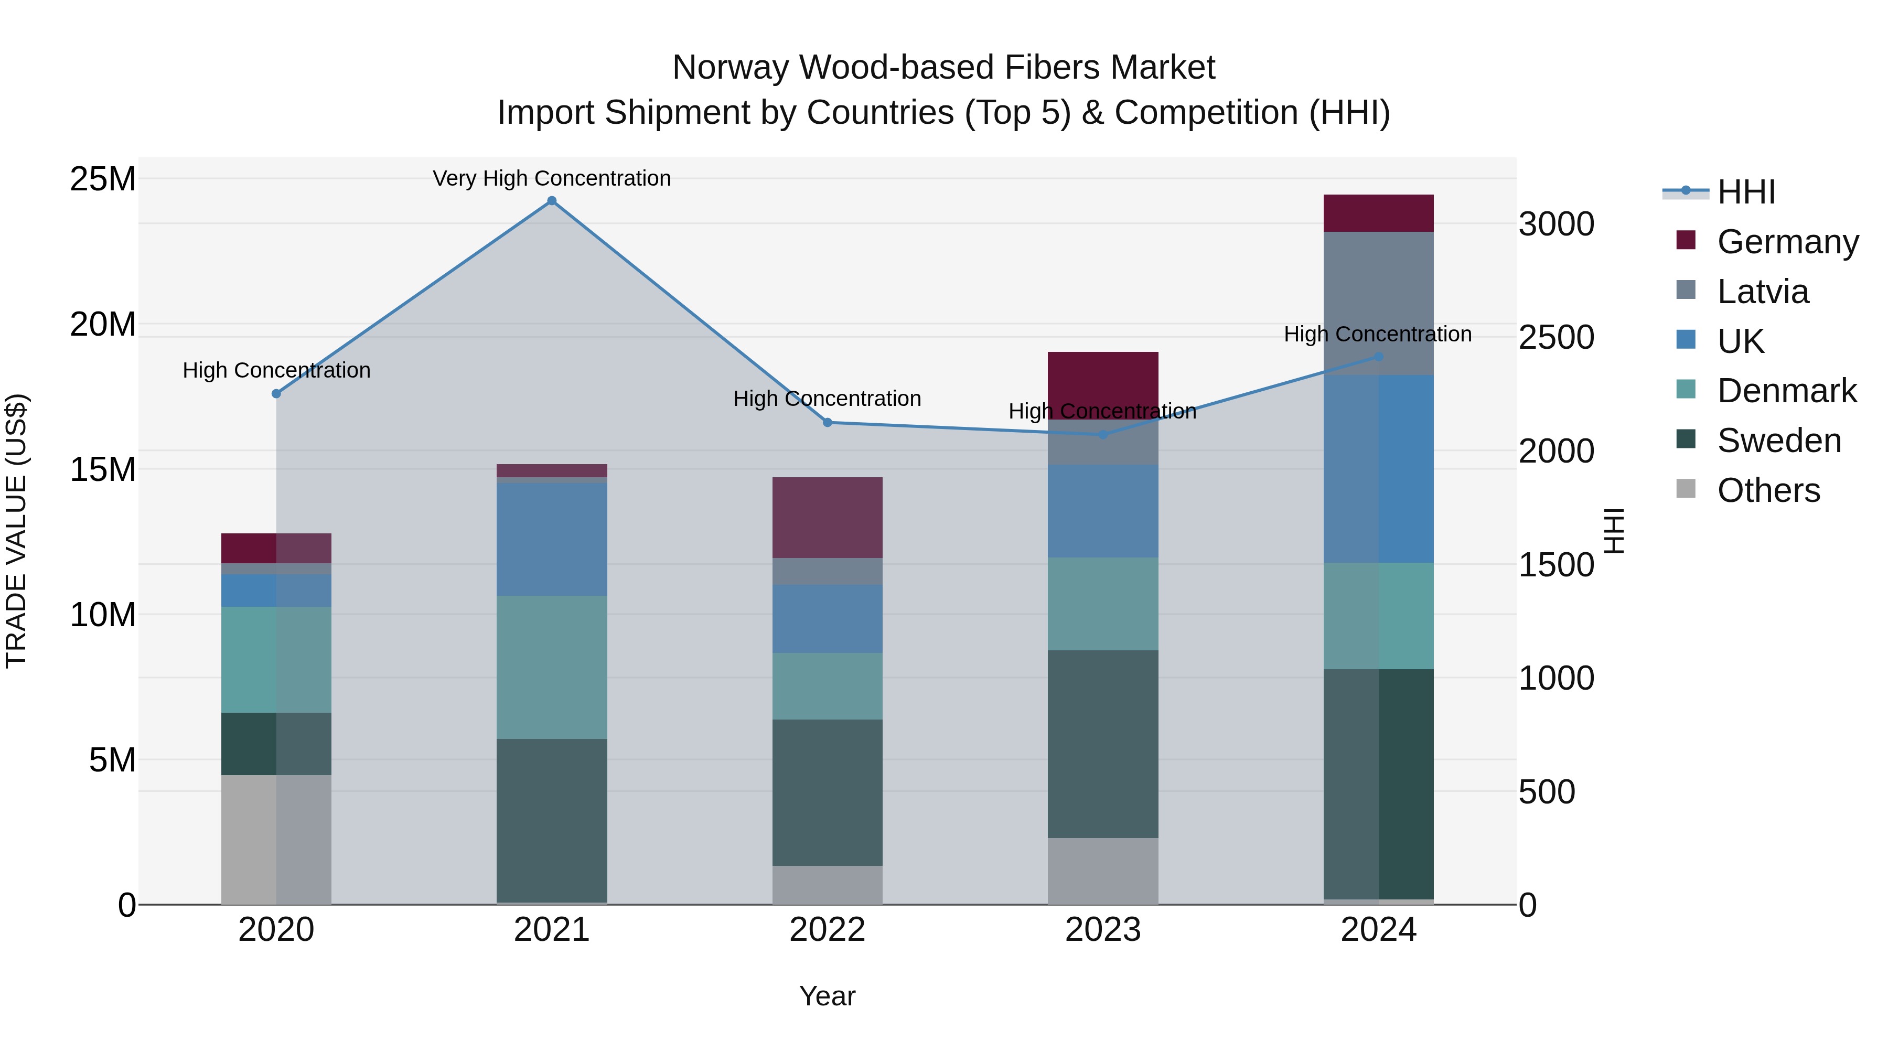Click the 2021 HHI peak data point

point(552,201)
